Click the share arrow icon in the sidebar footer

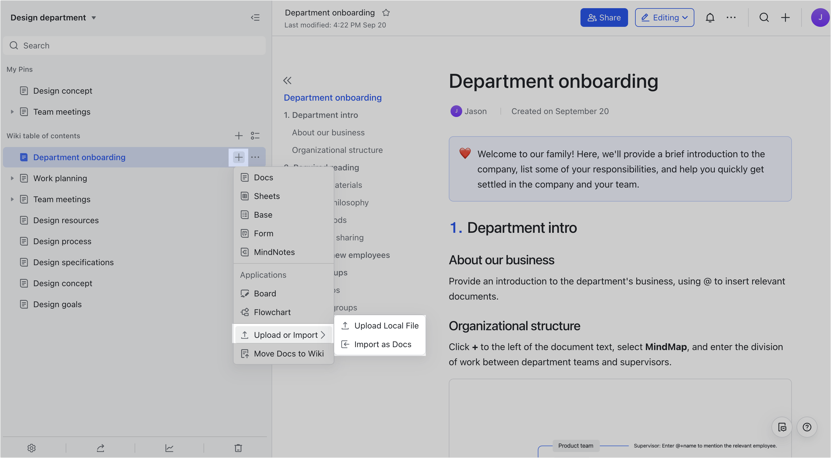(x=100, y=448)
